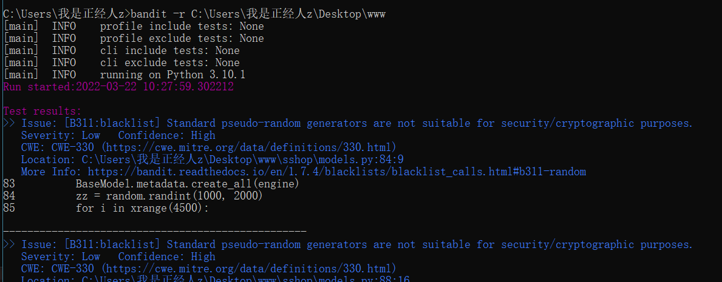The image size is (722, 282).
Task: Click the "cli include tests: None" line
Action: click(x=169, y=51)
